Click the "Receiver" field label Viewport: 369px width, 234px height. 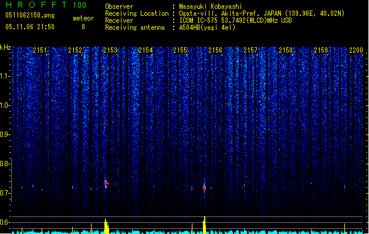[119, 20]
